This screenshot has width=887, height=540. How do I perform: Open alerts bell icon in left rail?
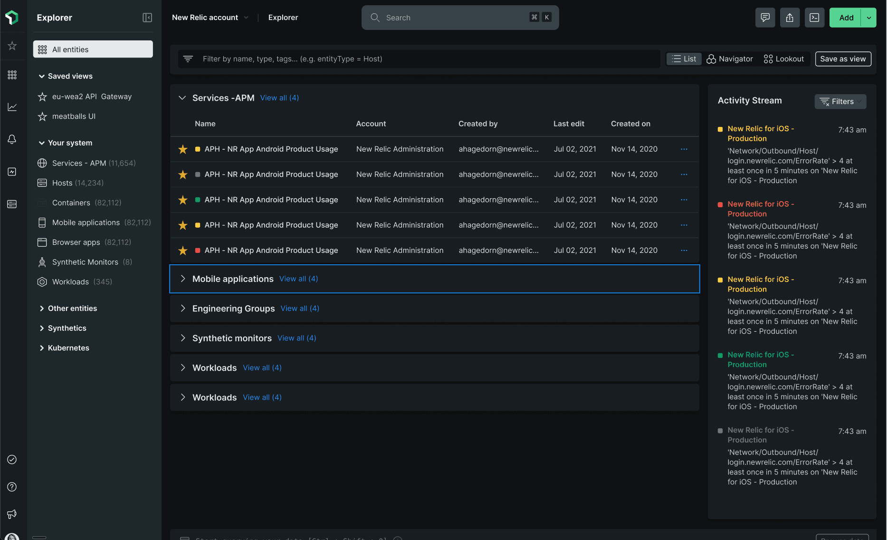12,139
